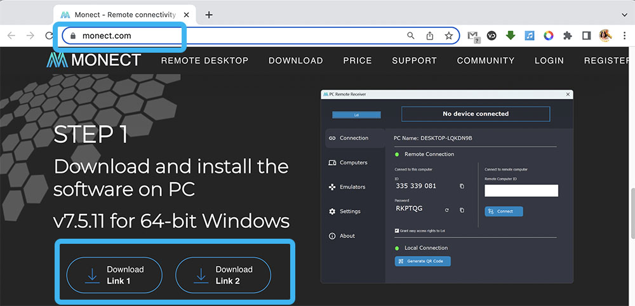635x306 pixels.
Task: Click the copy icon next to ID 335 339 081
Action: tap(462, 186)
